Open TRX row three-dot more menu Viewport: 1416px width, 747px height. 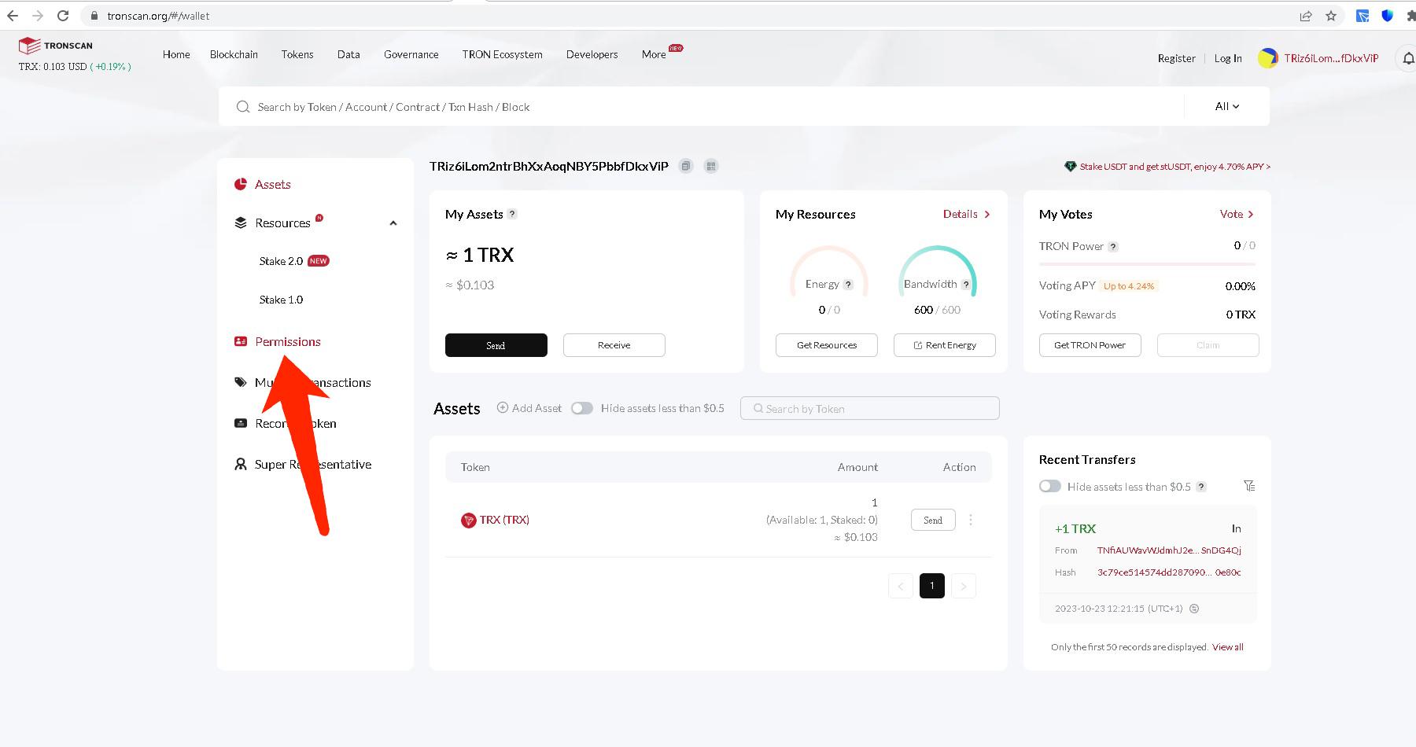(971, 520)
